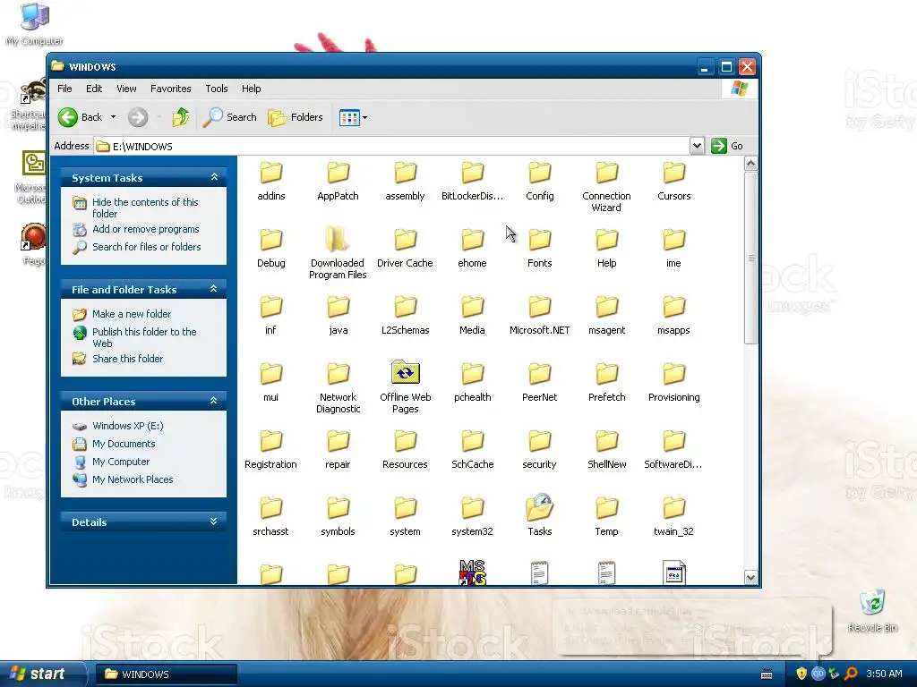Click the address bar showing E:\WINDOWS
Image resolution: width=917 pixels, height=687 pixels.
pos(392,146)
